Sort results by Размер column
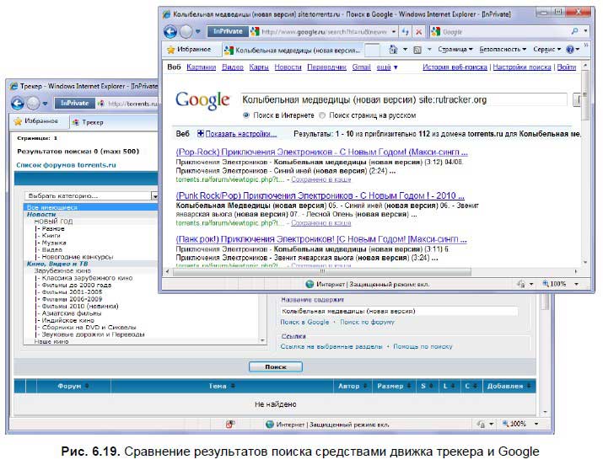 coord(394,386)
